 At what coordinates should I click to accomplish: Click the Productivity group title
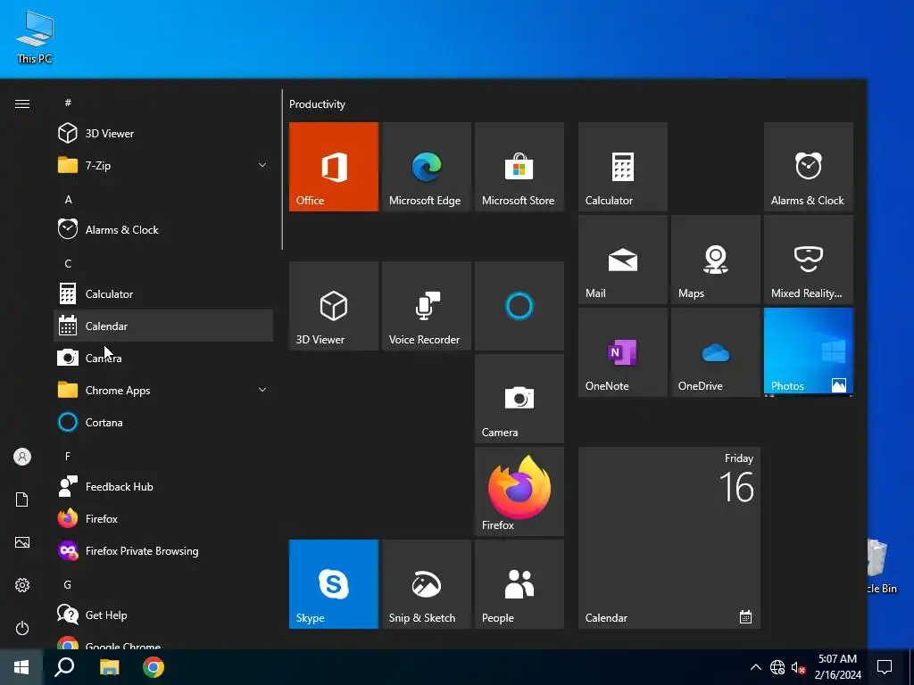pyautogui.click(x=317, y=104)
